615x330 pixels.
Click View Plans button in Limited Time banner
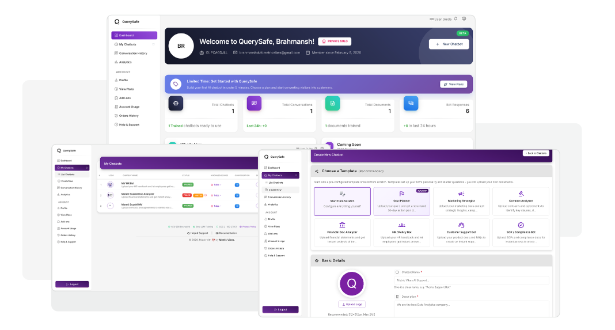tap(453, 84)
